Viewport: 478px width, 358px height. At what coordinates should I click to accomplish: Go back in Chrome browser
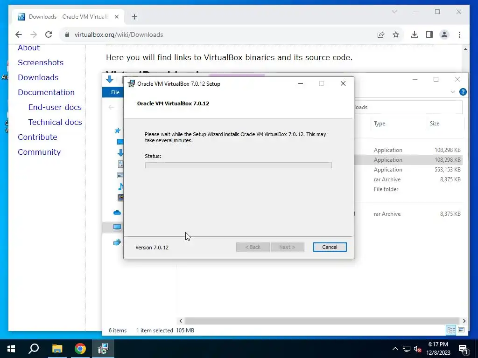pyautogui.click(x=19, y=34)
